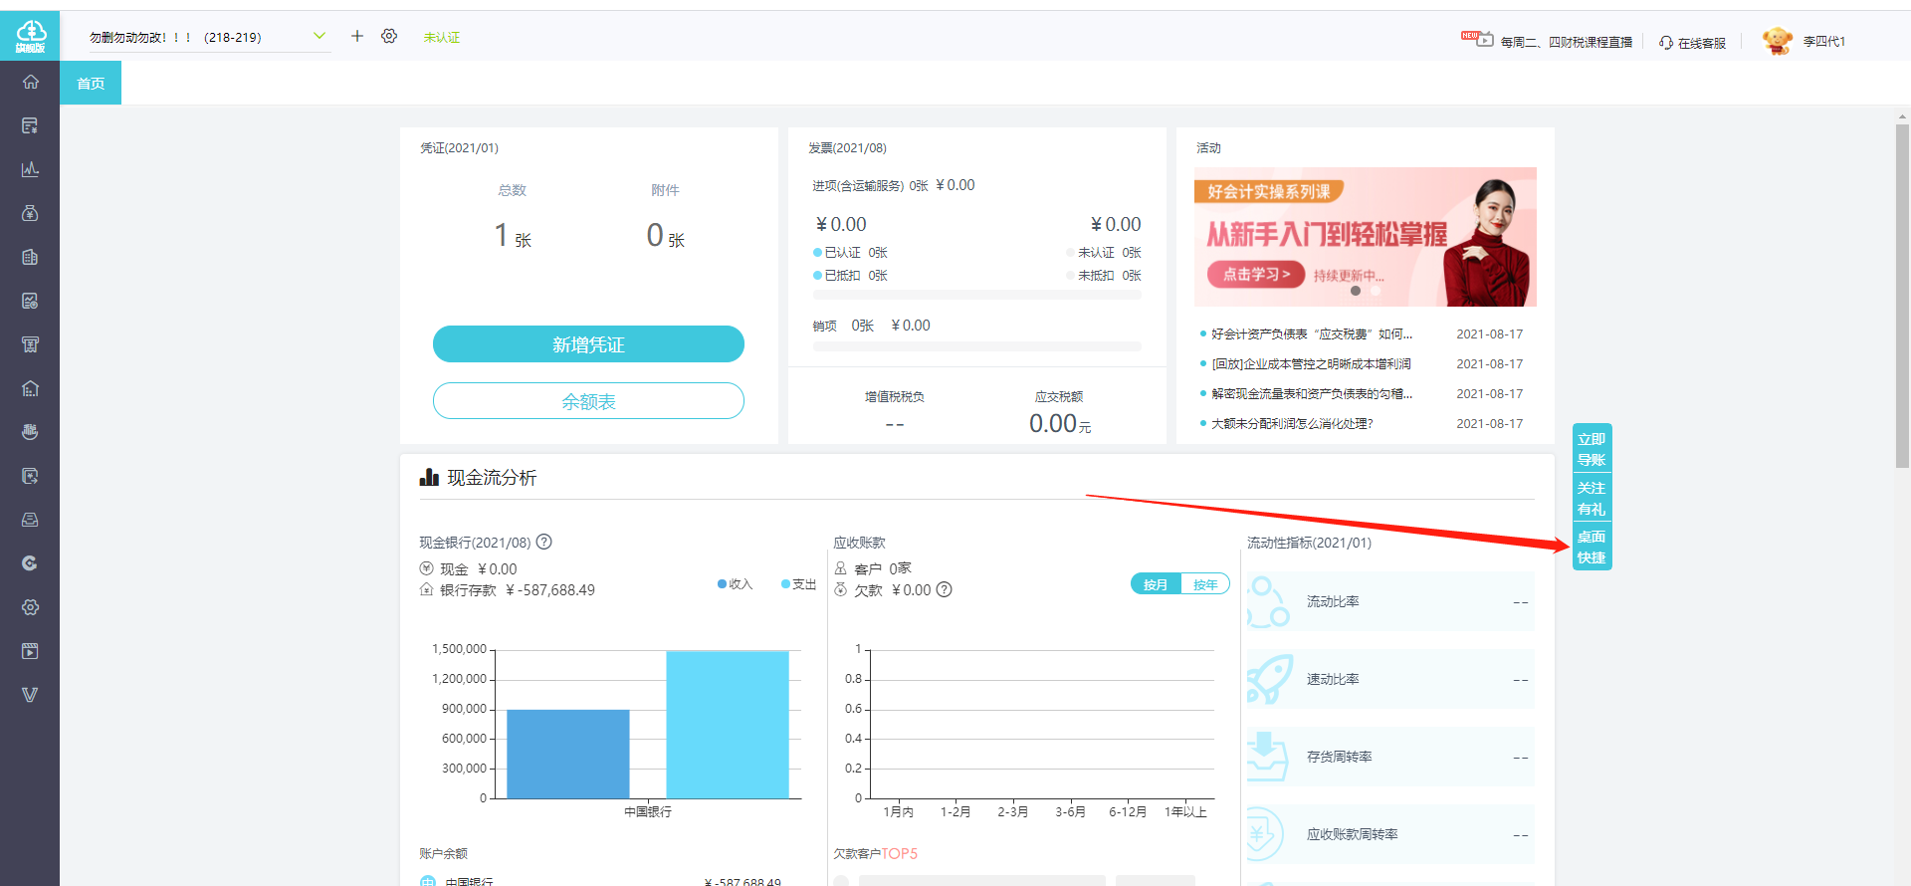The image size is (1911, 886).
Task: Click the 新增凭证 button
Action: 588,344
